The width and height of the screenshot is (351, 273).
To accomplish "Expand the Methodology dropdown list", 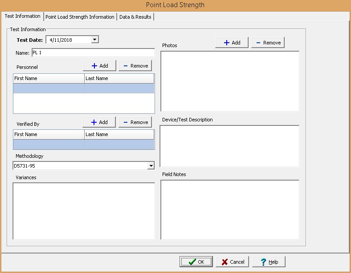I will [151, 166].
